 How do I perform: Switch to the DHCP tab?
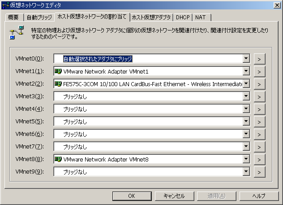click(x=183, y=17)
